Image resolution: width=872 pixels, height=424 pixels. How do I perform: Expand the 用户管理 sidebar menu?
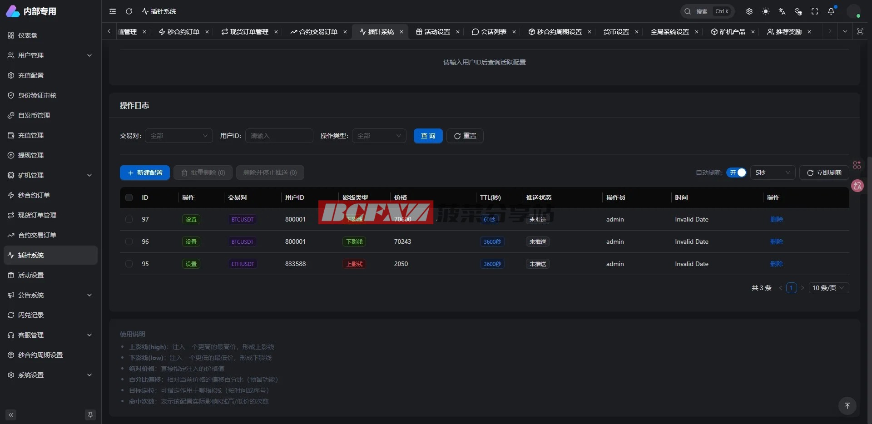50,55
